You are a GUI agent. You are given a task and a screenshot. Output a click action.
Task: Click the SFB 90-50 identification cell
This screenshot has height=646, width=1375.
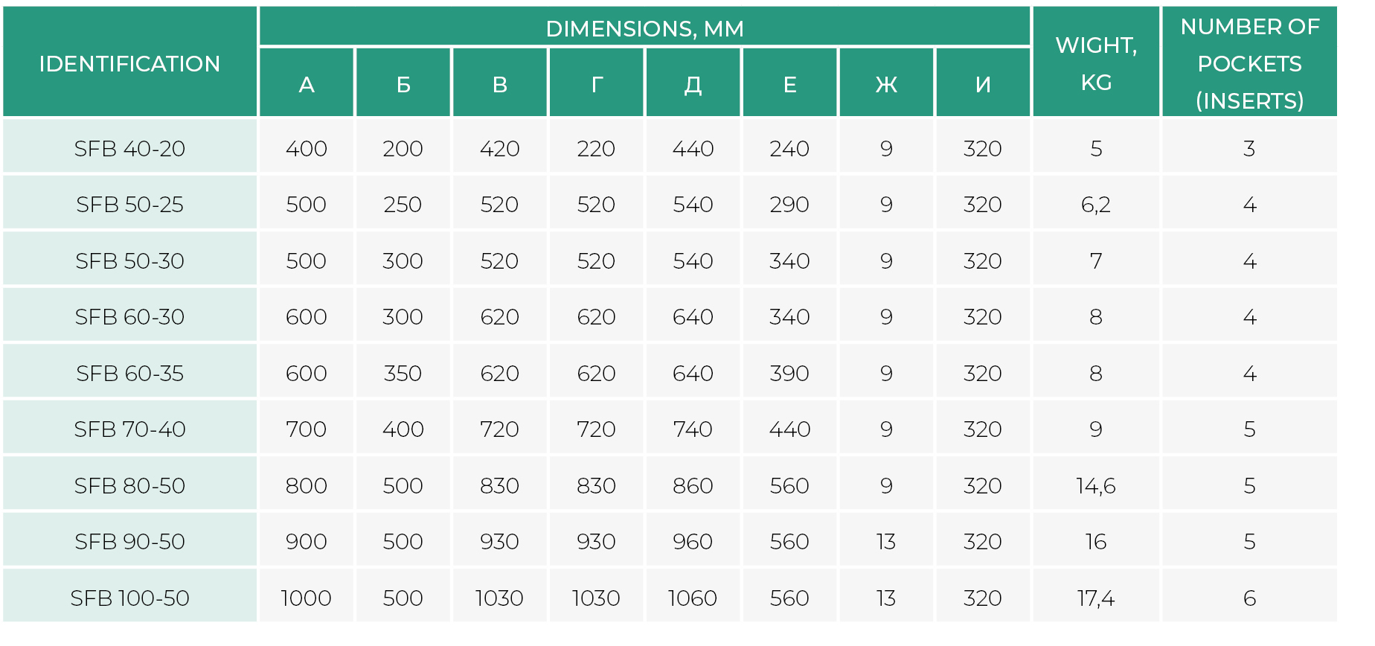coord(129,542)
